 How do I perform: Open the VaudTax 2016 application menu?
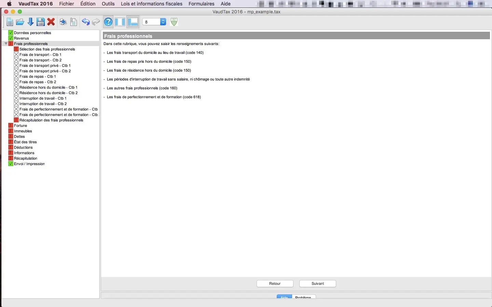tap(36, 4)
